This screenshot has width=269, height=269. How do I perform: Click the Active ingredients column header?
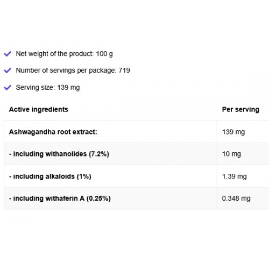point(39,109)
